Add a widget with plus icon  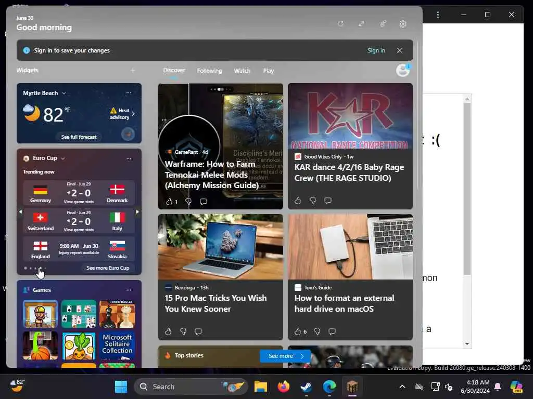point(133,70)
